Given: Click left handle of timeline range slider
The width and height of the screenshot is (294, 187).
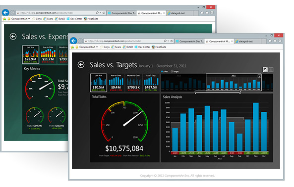Looking at the screenshot, I should click(x=195, y=93).
